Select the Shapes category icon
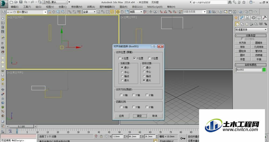 (242, 24)
